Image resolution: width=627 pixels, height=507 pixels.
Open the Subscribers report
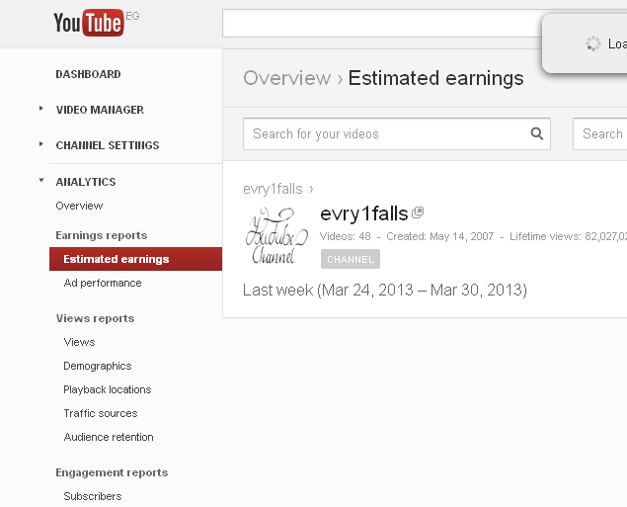93,496
